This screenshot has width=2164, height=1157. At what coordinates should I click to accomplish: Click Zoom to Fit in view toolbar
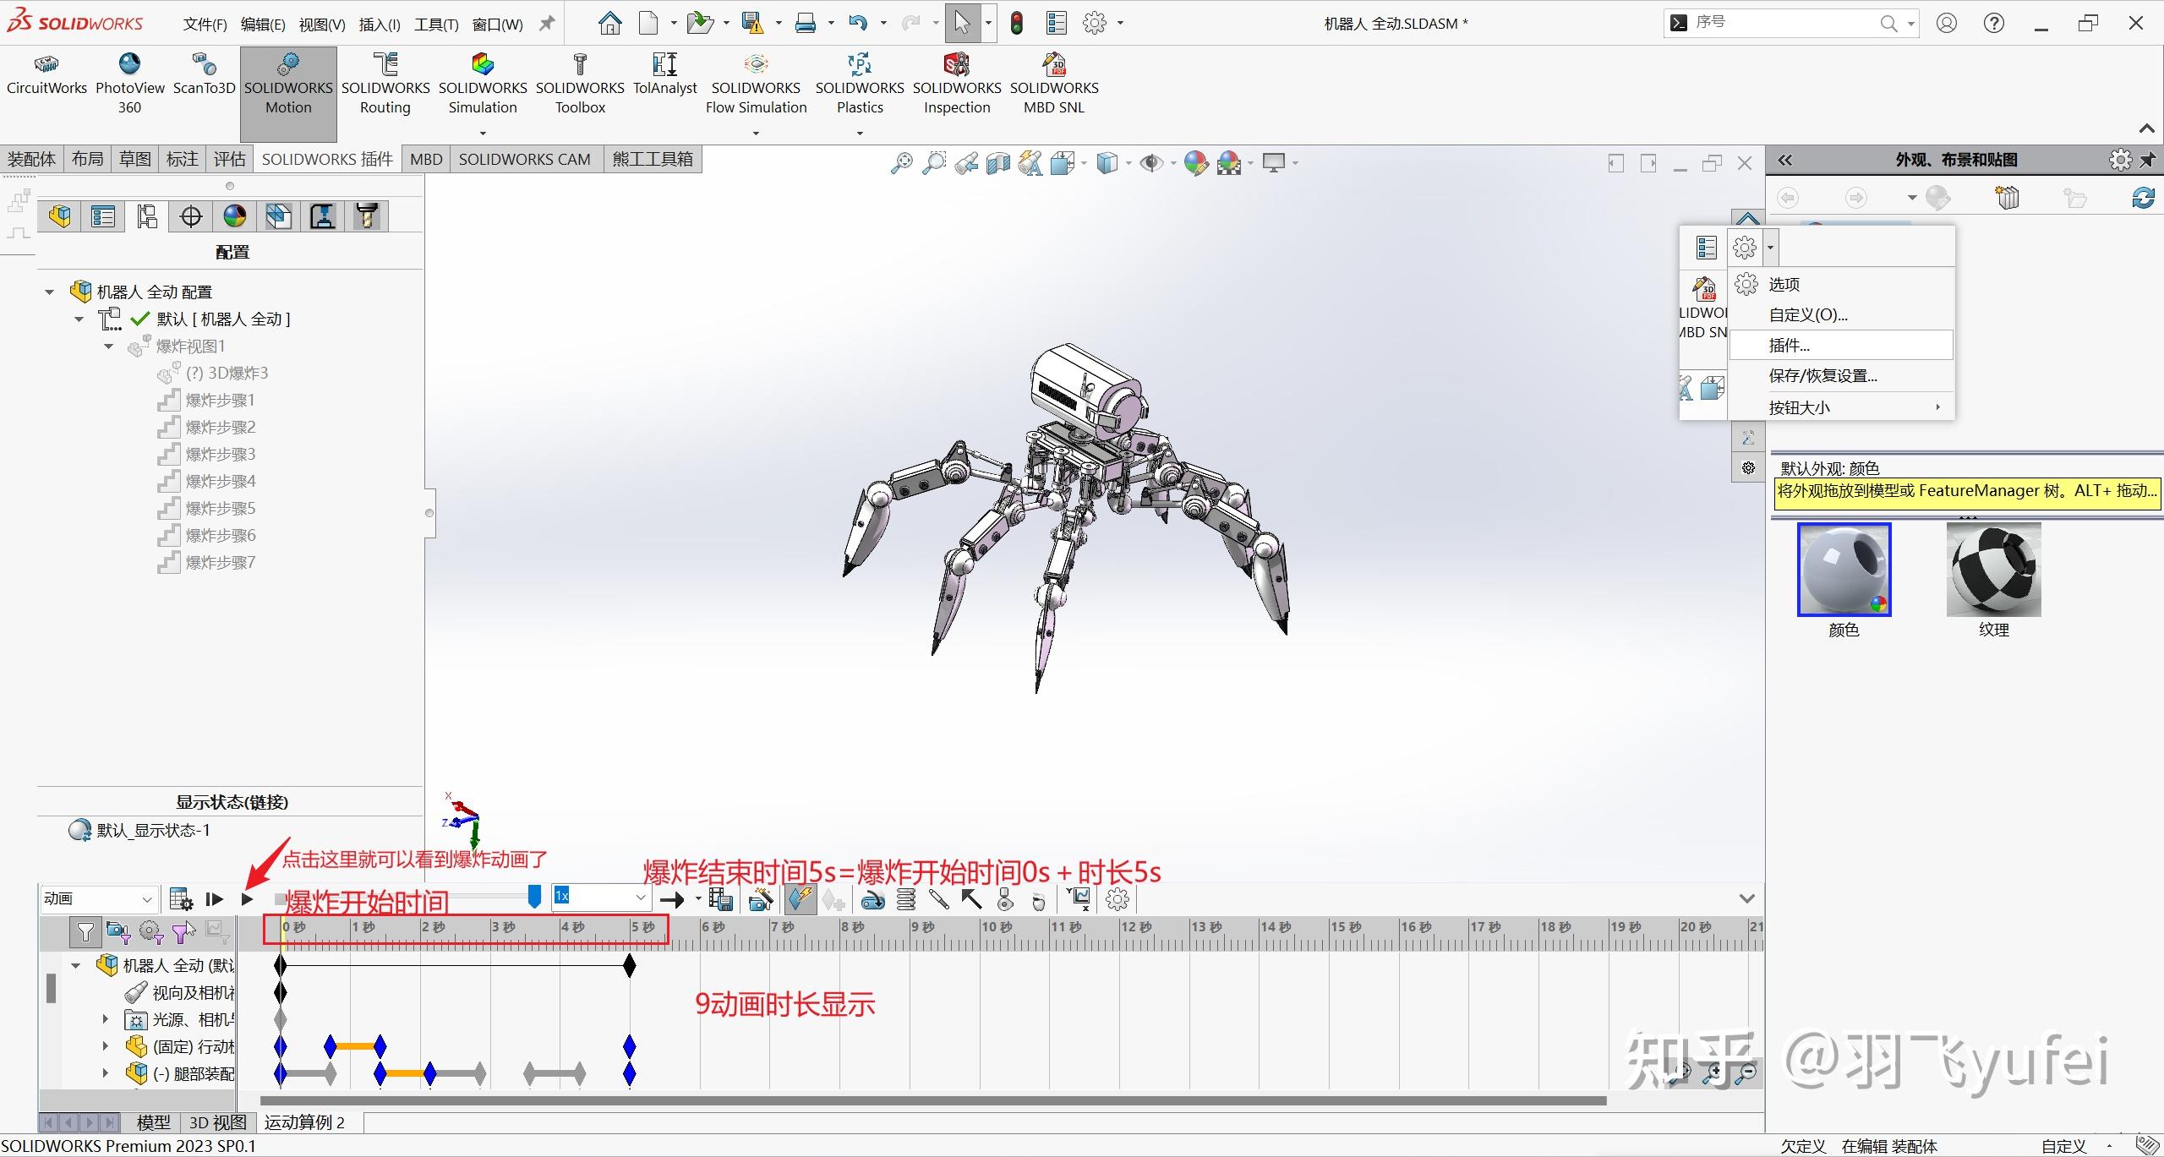coord(902,162)
